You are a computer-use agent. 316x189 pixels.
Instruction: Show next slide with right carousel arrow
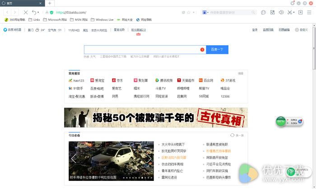coord(149,159)
